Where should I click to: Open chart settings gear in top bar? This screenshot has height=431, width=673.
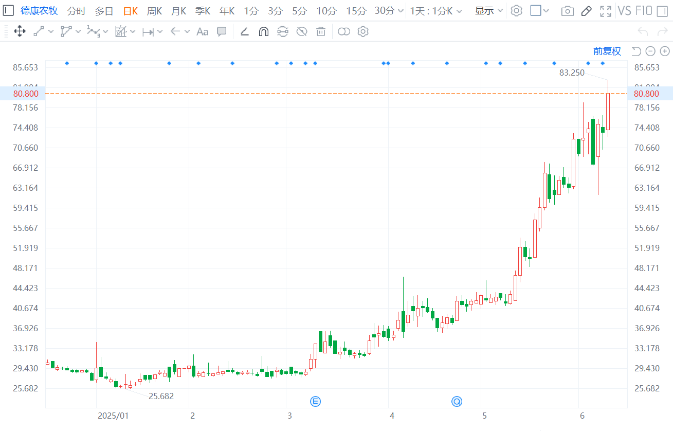pyautogui.click(x=517, y=11)
